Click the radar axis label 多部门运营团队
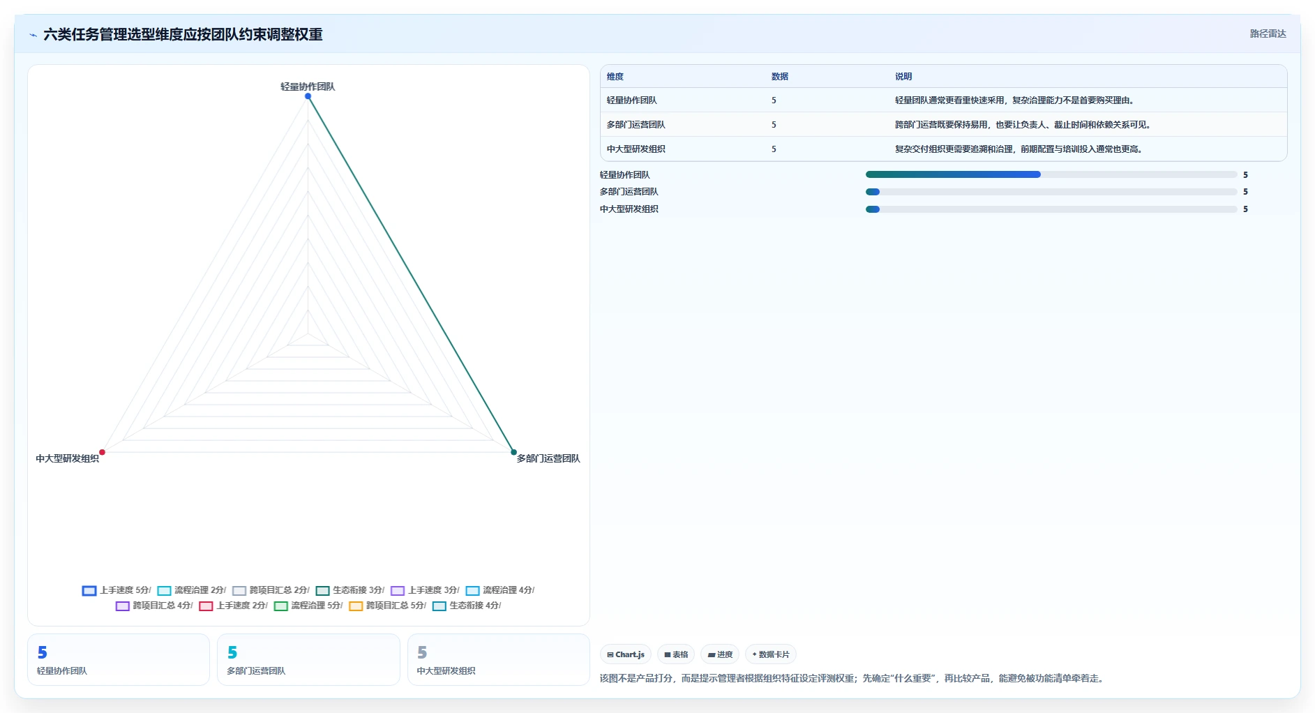 pos(548,458)
